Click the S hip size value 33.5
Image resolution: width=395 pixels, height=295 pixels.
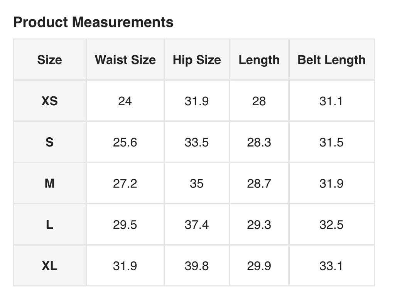[197, 142]
